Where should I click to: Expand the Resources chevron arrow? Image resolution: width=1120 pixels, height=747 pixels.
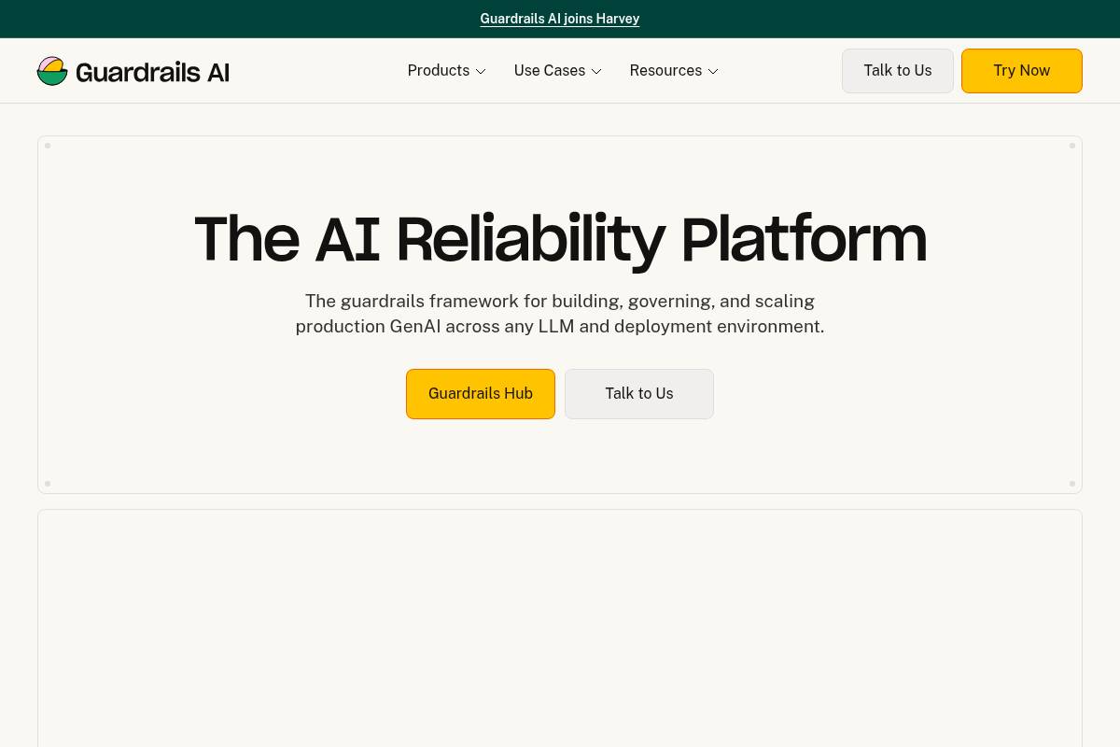(713, 72)
